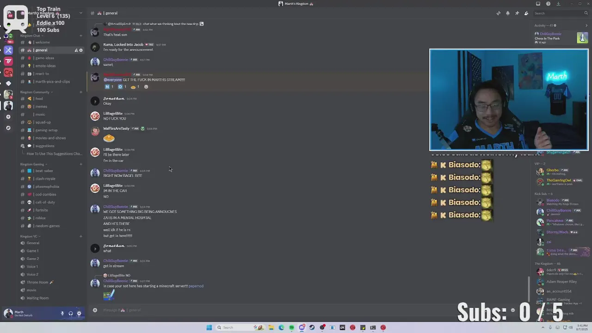Click the N reaction on @everyone message
Viewport: 592px width, 333px height.
coord(109,86)
